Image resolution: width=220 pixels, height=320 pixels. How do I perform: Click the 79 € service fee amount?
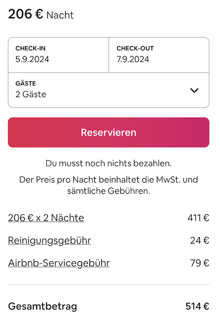199,263
